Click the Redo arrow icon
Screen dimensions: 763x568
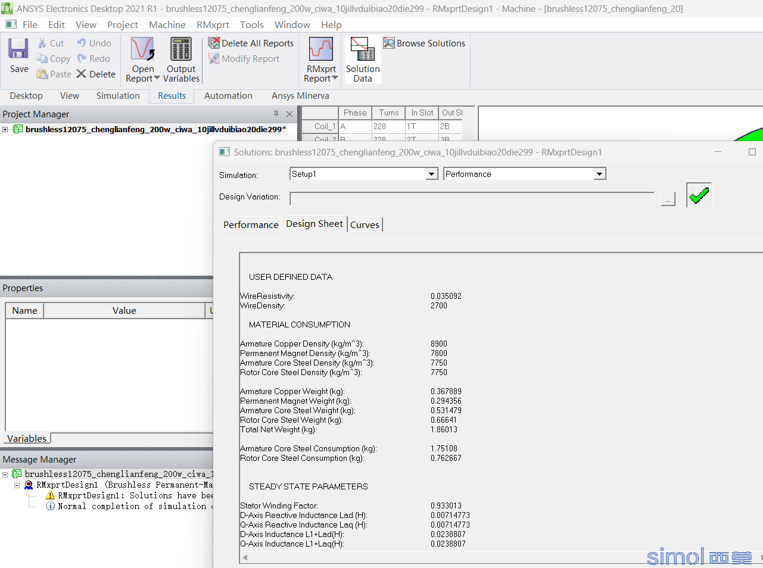coord(82,58)
